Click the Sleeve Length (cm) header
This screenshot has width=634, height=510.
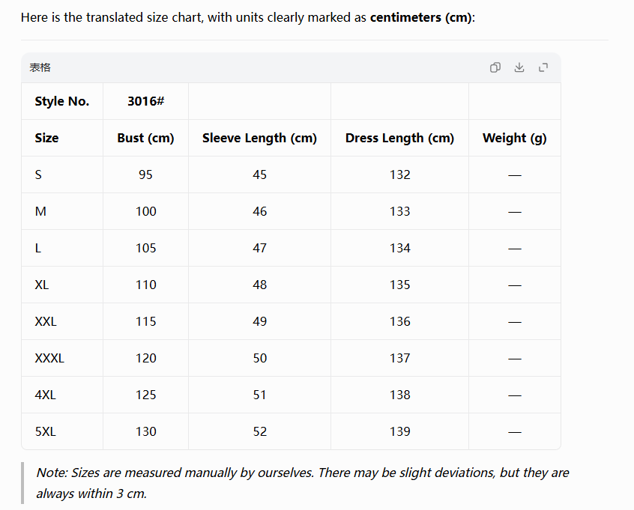point(259,138)
